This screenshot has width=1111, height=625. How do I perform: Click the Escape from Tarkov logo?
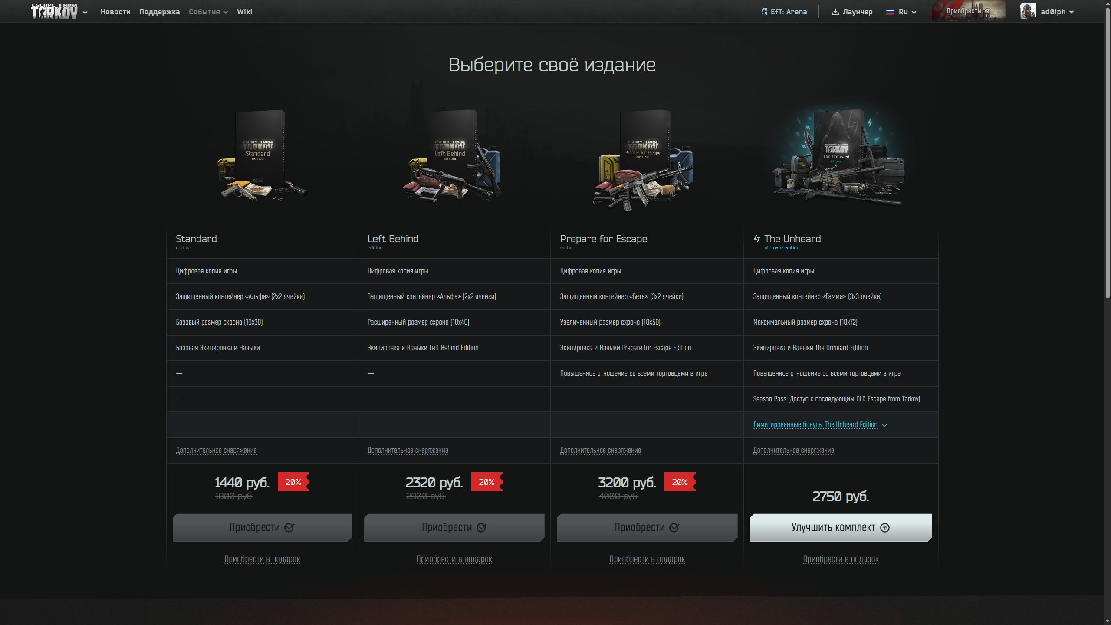pos(54,12)
